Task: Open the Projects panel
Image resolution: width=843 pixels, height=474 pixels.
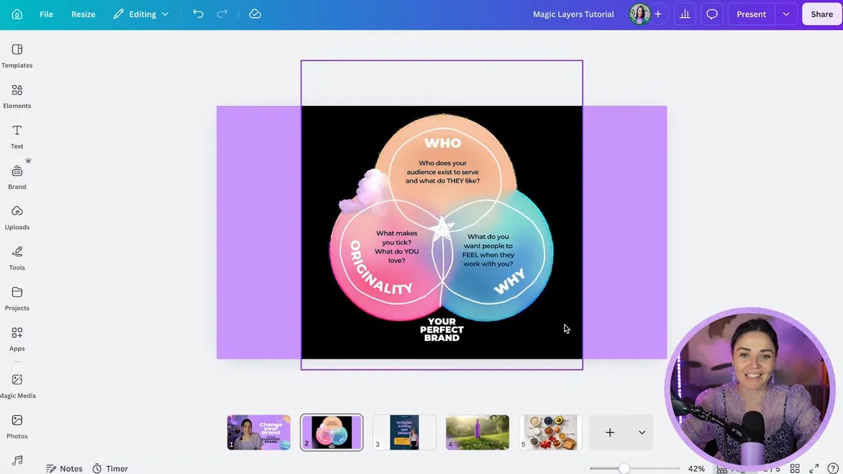Action: click(17, 298)
